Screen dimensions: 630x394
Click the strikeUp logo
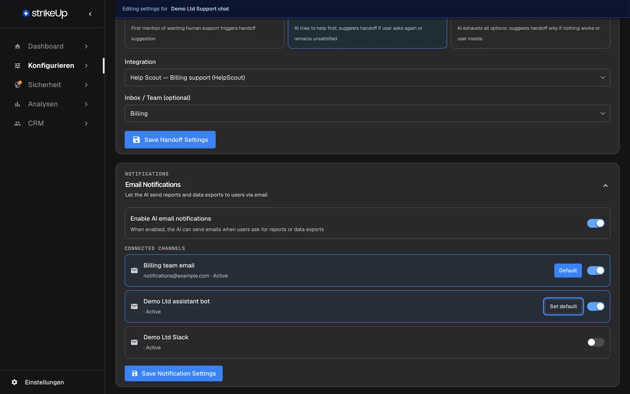(x=45, y=13)
